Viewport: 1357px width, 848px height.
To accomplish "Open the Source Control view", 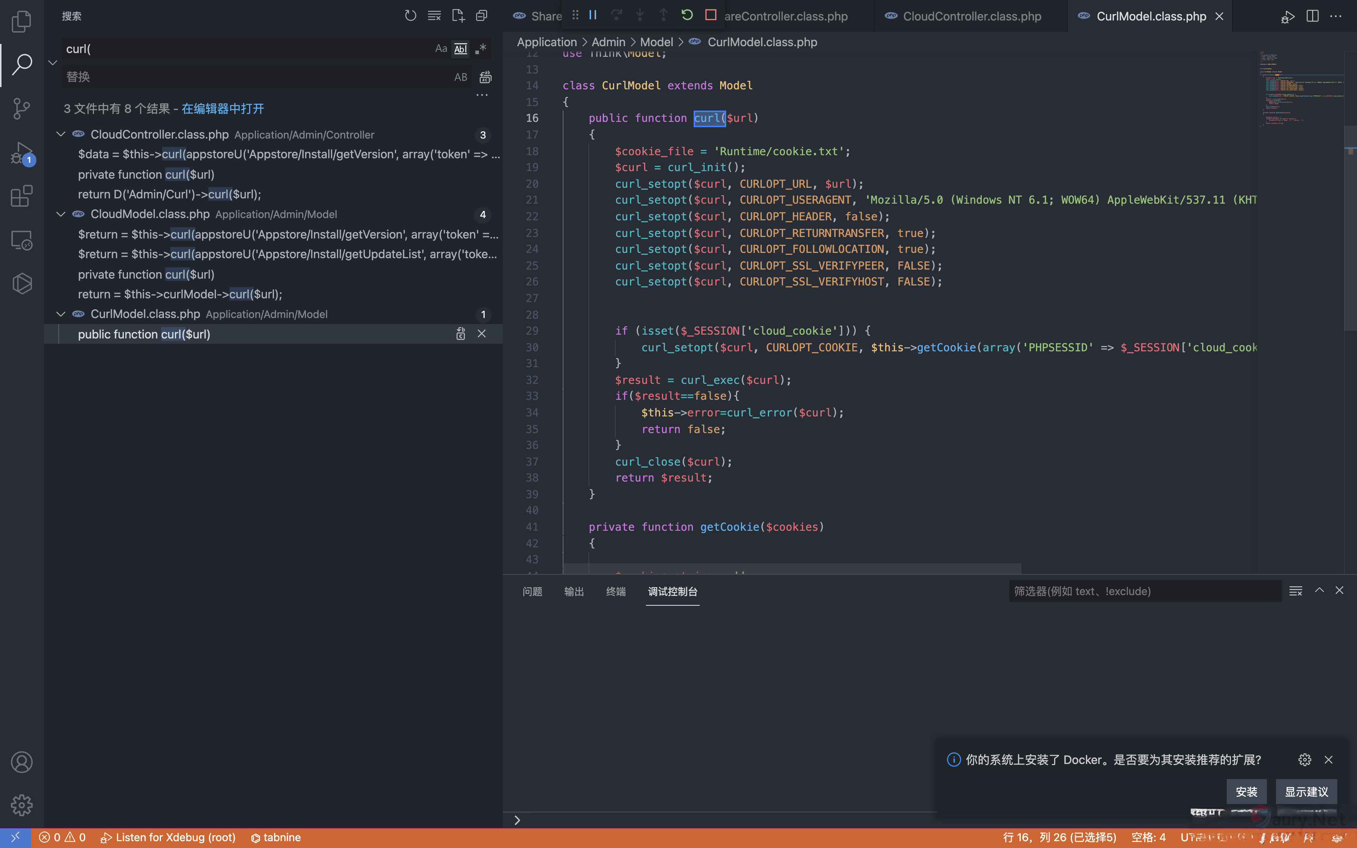I will pyautogui.click(x=21, y=108).
